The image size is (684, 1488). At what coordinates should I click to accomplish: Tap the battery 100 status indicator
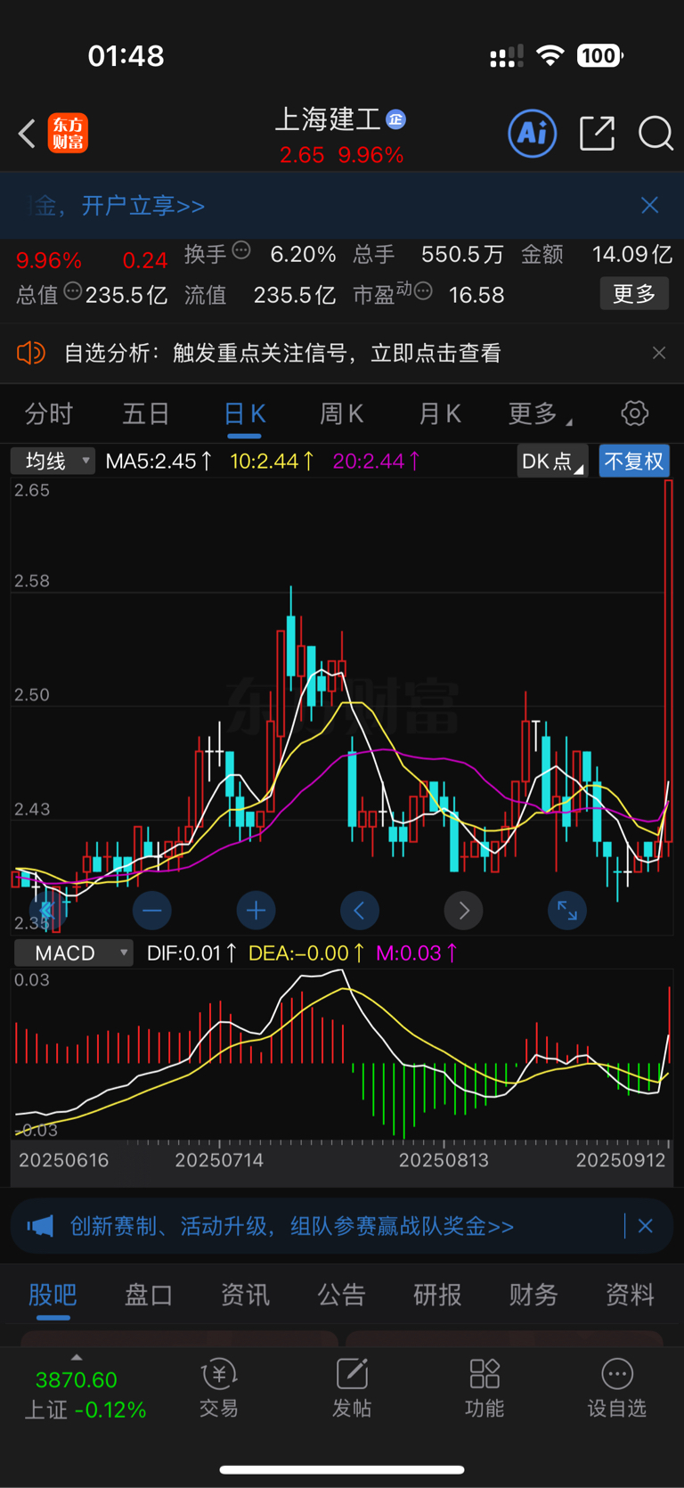pos(600,56)
